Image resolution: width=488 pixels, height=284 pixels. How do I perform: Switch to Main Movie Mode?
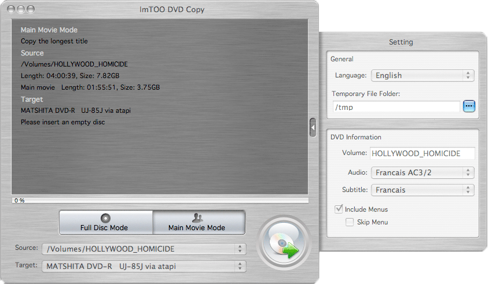tap(199, 223)
